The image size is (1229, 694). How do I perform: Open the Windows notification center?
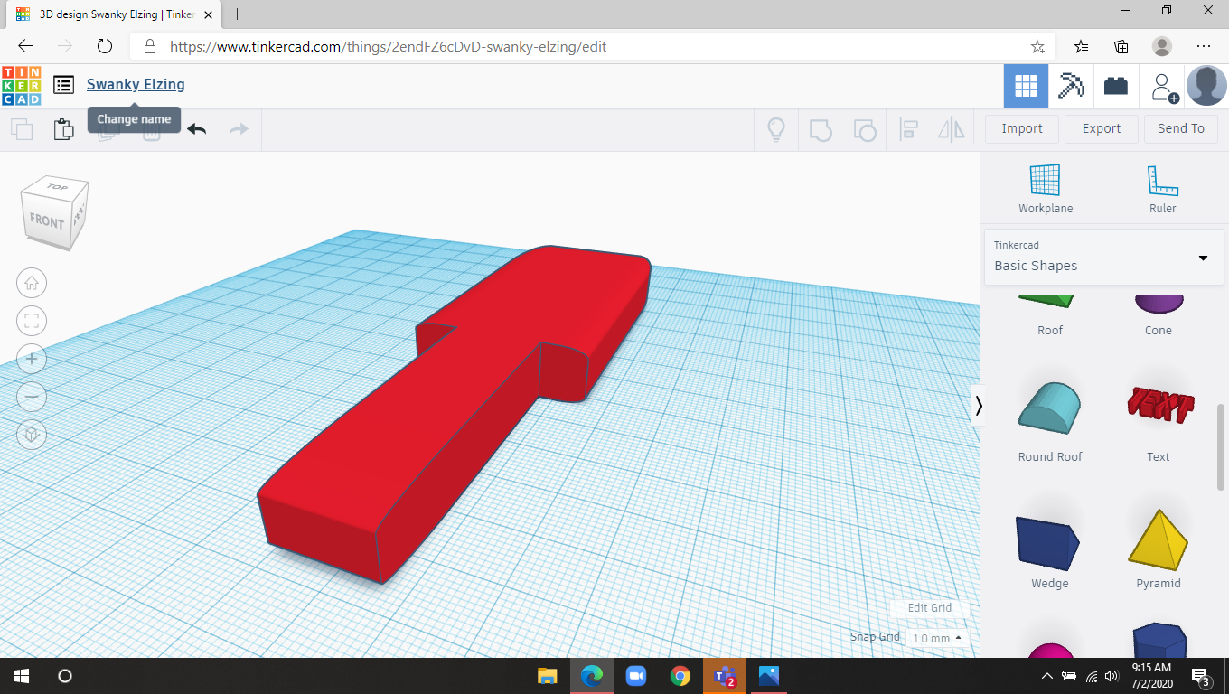[1201, 676]
